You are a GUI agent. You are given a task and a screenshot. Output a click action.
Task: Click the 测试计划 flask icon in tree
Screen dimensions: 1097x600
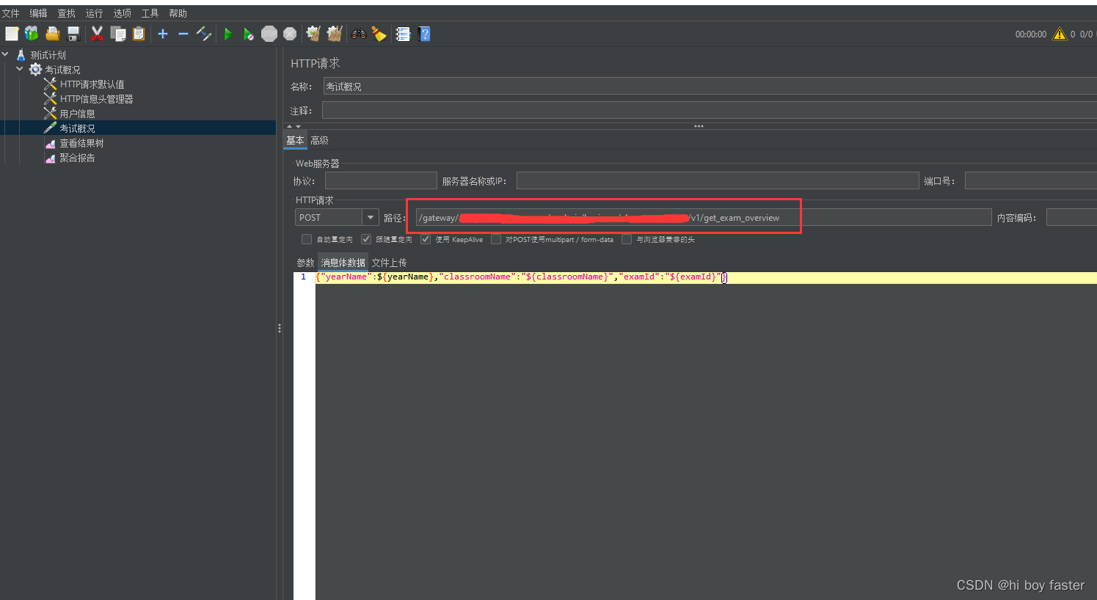tap(21, 55)
